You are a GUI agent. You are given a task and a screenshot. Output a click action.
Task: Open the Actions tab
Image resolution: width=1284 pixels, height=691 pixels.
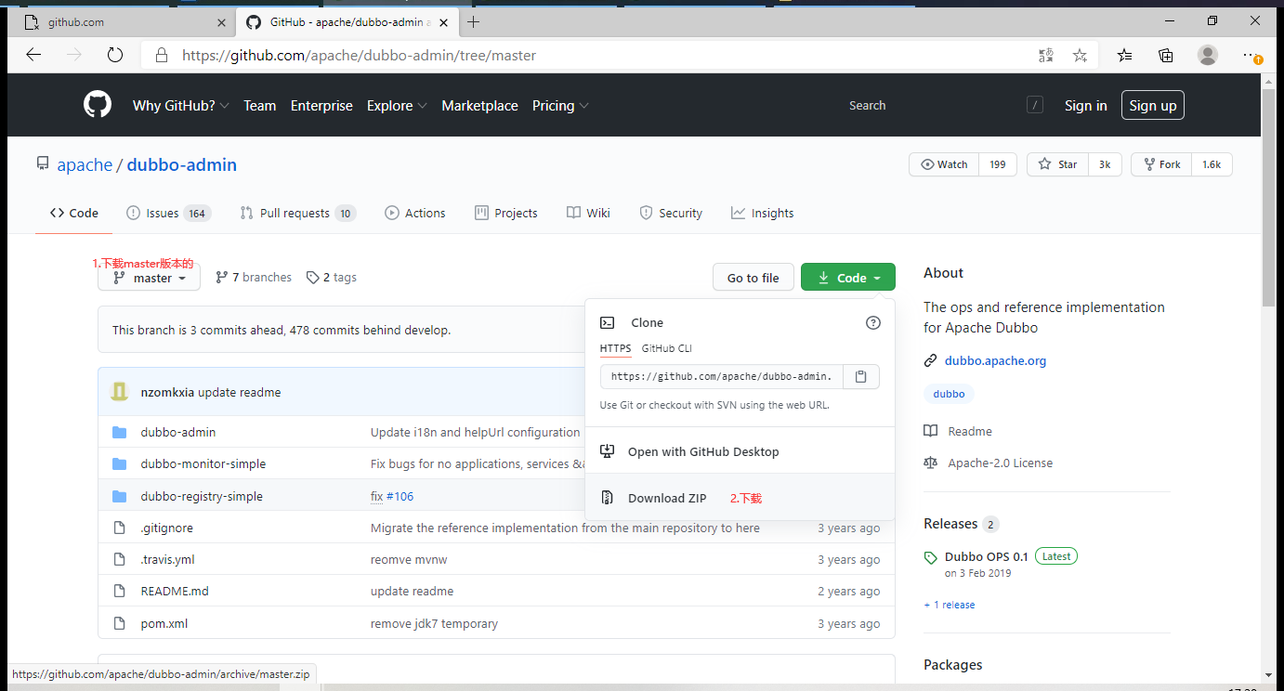click(415, 213)
